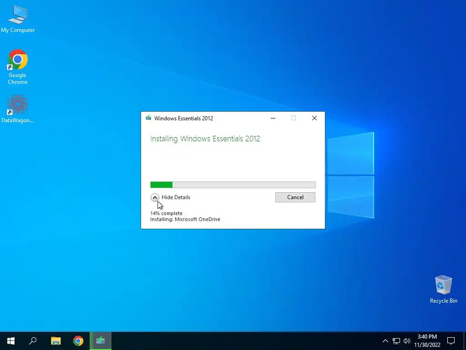Click the Windows Essentials 2012 title icon
466x350 pixels.
pyautogui.click(x=148, y=118)
